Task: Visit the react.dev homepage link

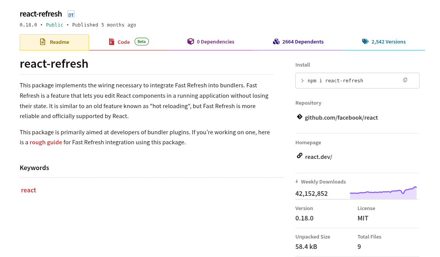Action: [x=319, y=157]
